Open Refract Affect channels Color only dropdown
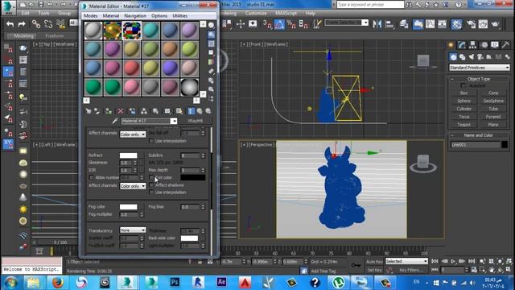This screenshot has height=290, width=515. click(x=133, y=186)
